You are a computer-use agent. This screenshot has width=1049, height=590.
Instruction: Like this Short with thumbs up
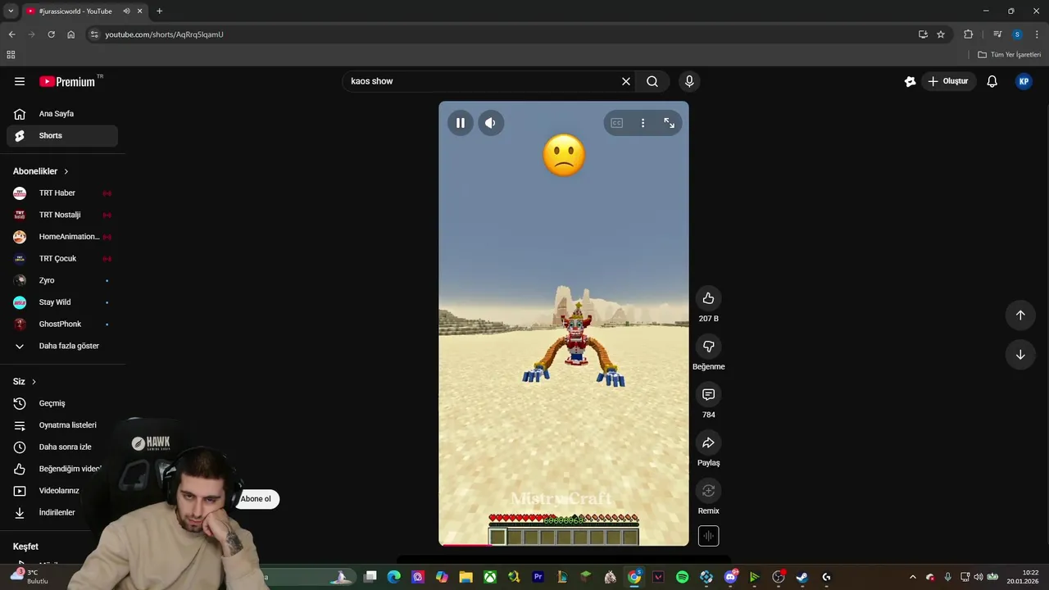coord(709,298)
